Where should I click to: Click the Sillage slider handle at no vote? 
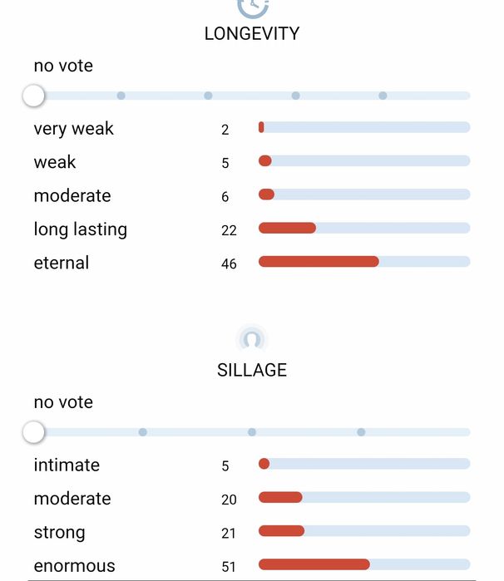[33, 432]
